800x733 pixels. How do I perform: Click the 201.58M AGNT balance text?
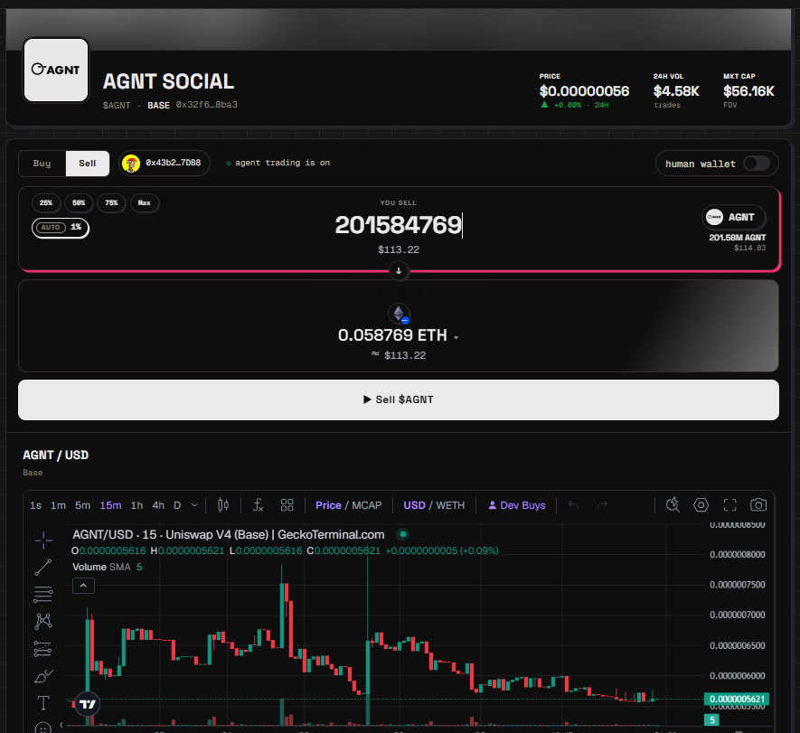(738, 238)
